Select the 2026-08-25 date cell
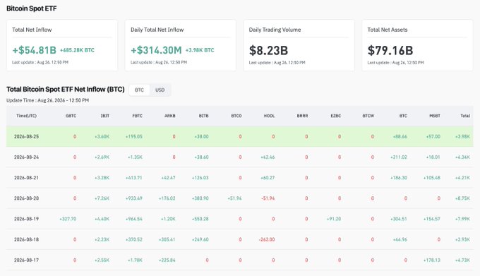480x276 pixels. (x=26, y=136)
